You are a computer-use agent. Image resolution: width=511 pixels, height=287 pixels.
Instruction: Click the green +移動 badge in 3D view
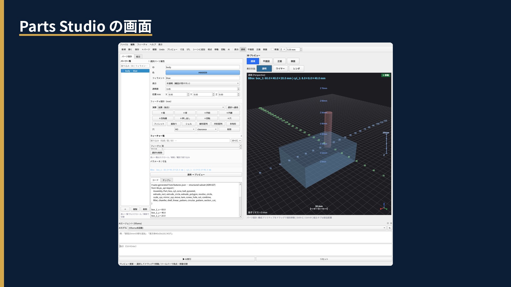(386, 75)
